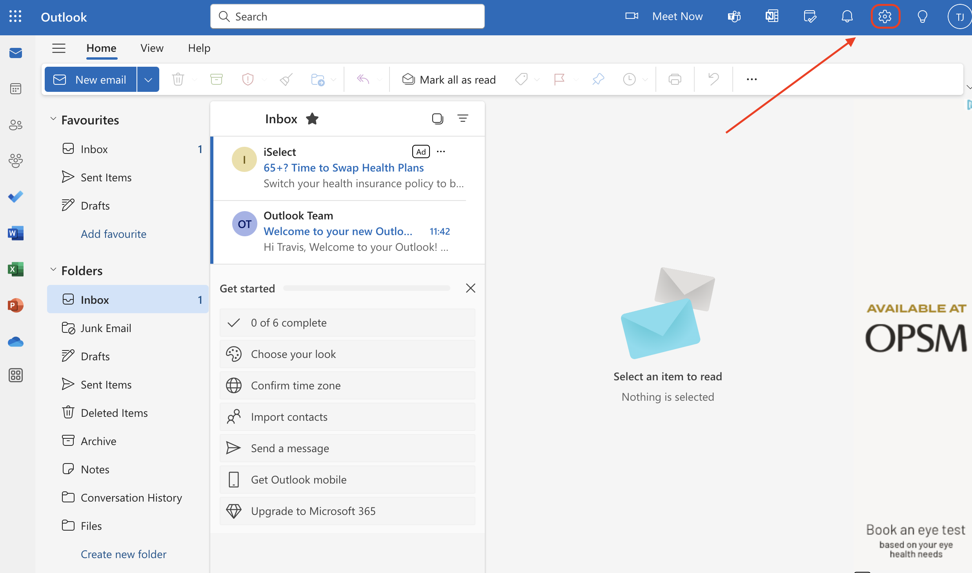
Task: Open Calendar in left rail
Action: (x=16, y=89)
